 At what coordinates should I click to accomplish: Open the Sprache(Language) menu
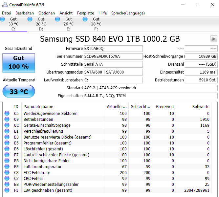(x=128, y=13)
